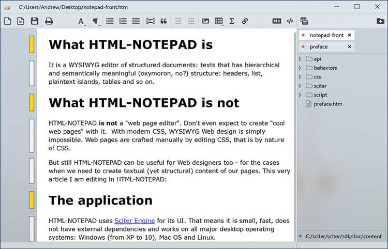388x249 pixels.
Task: Insert a formula with sigma icon
Action: pos(232,21)
